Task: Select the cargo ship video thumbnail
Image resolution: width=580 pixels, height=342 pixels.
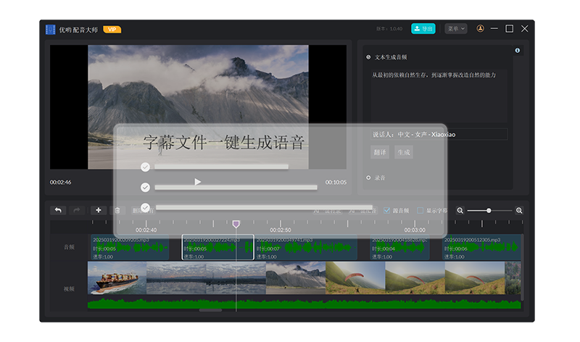Action: [117, 278]
